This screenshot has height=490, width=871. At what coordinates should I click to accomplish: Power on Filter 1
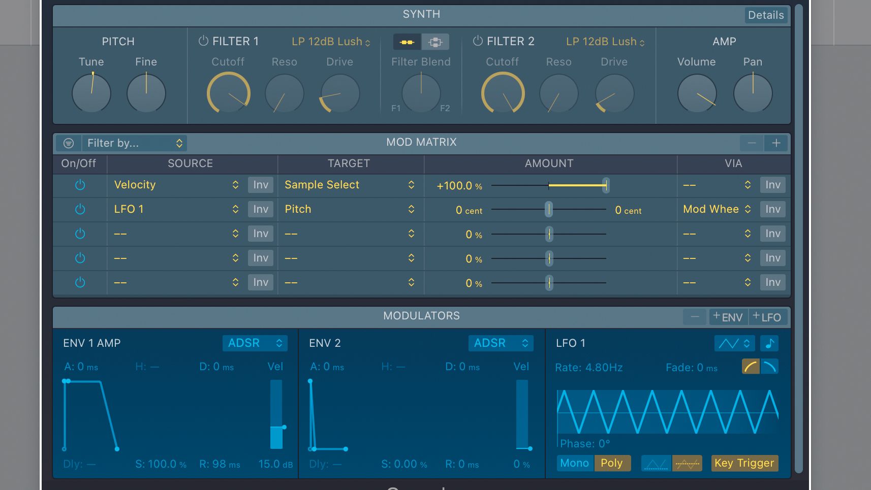205,41
